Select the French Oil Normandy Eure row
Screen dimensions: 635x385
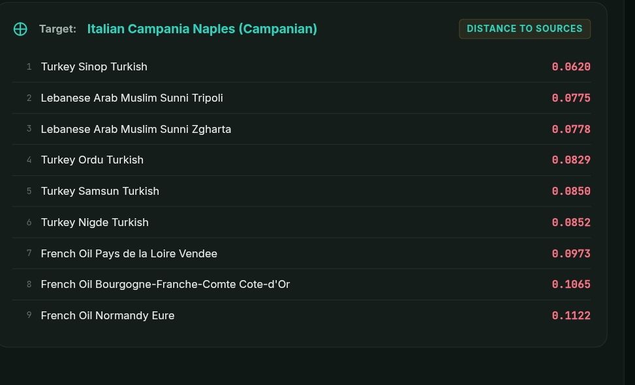(302, 315)
